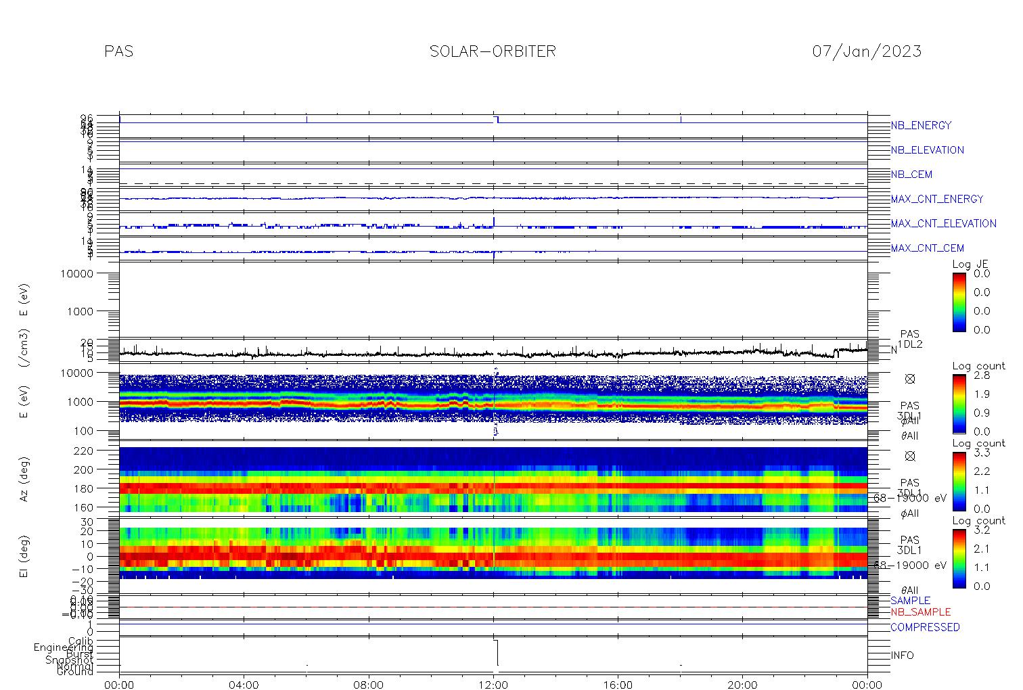This screenshot has width=1023, height=690.
Task: Click the blue SAMPLE label
Action: click(910, 601)
